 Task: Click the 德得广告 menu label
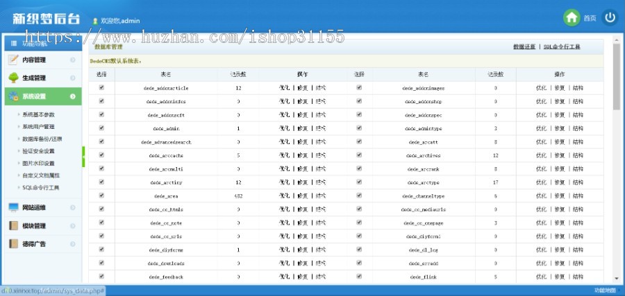34,244
